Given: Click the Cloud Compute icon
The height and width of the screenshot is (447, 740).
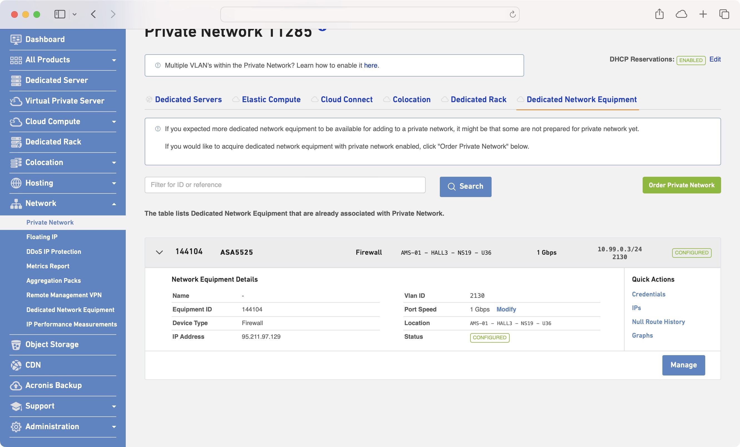Looking at the screenshot, I should 16,122.
